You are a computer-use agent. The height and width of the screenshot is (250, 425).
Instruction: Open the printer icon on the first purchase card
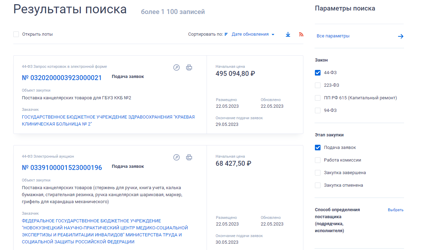tap(189, 67)
